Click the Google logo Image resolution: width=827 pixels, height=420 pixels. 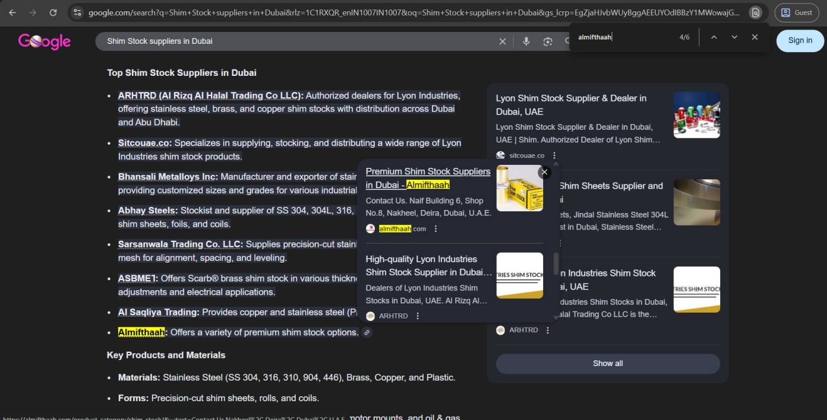pyautogui.click(x=45, y=41)
